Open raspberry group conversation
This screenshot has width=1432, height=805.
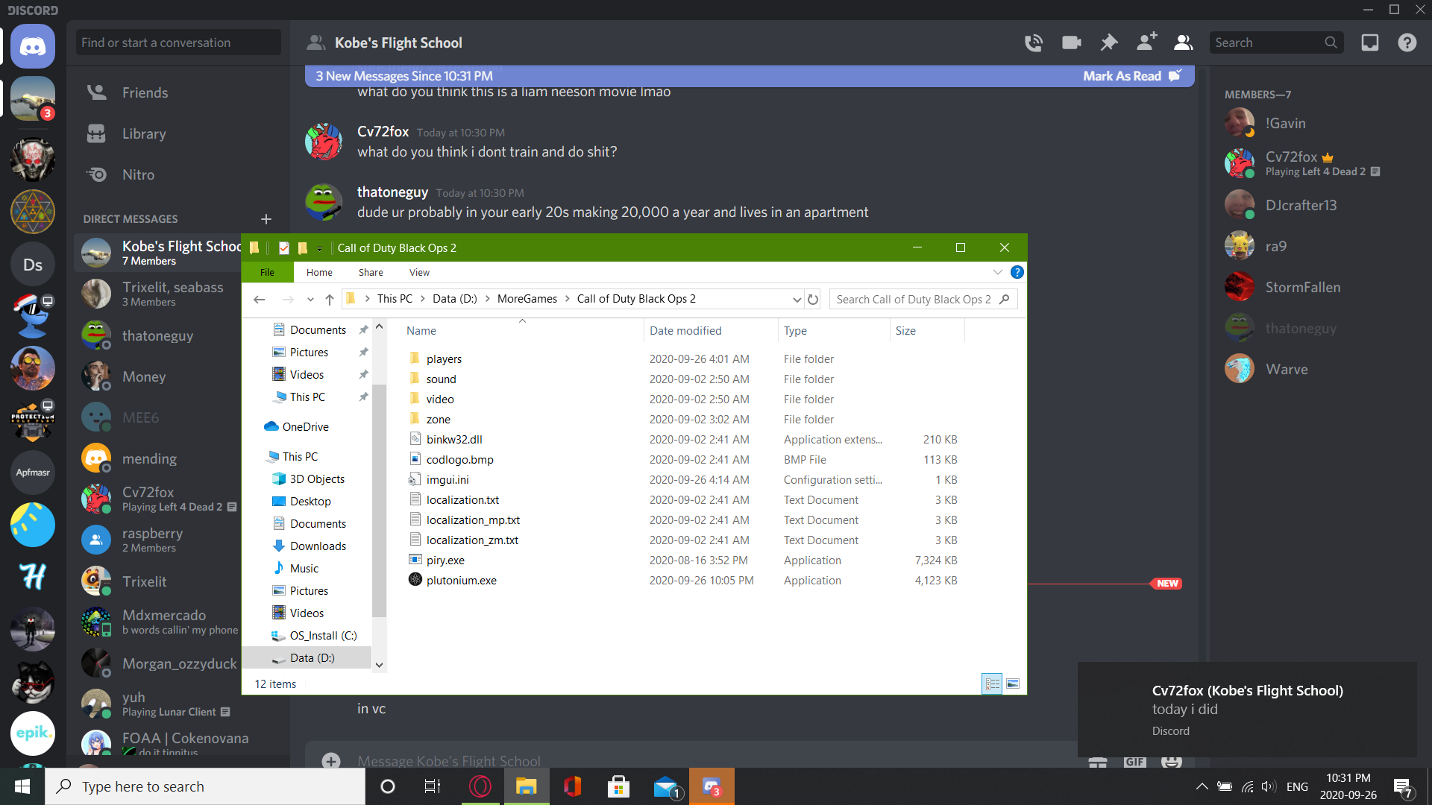coord(159,540)
